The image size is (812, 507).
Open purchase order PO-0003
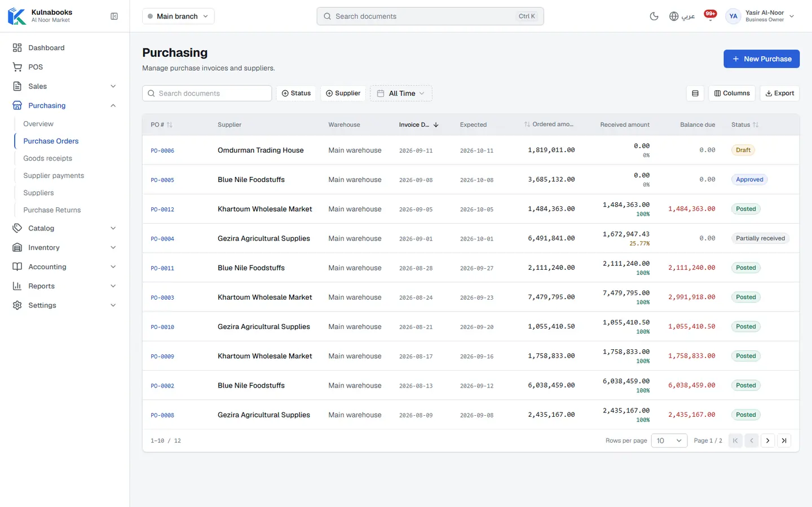(162, 298)
